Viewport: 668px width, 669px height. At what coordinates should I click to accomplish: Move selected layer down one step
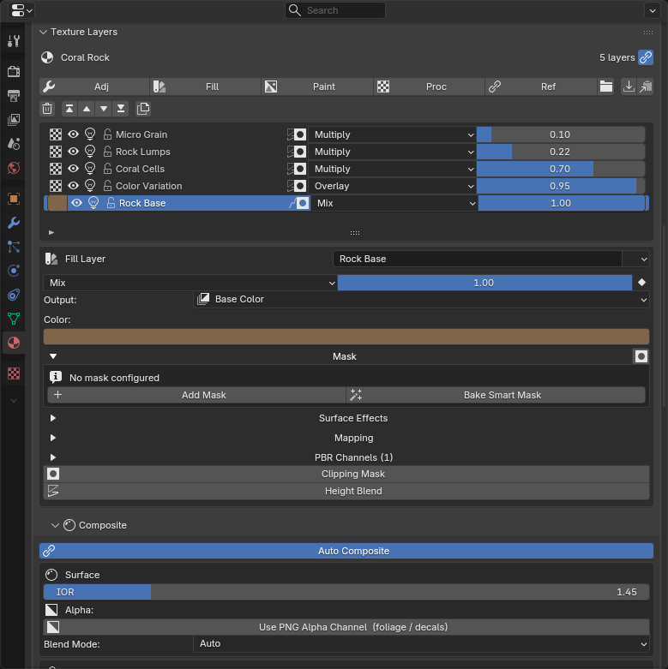point(104,109)
